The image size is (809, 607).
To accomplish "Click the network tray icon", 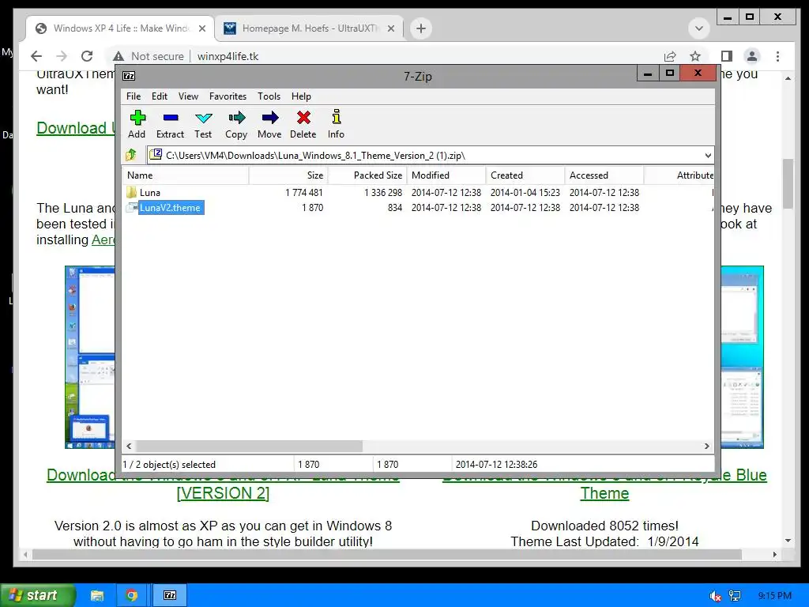I will point(735,596).
